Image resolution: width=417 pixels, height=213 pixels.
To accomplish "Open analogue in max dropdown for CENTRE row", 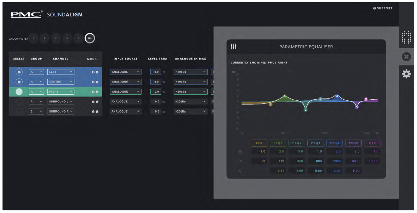I will [x=191, y=82].
